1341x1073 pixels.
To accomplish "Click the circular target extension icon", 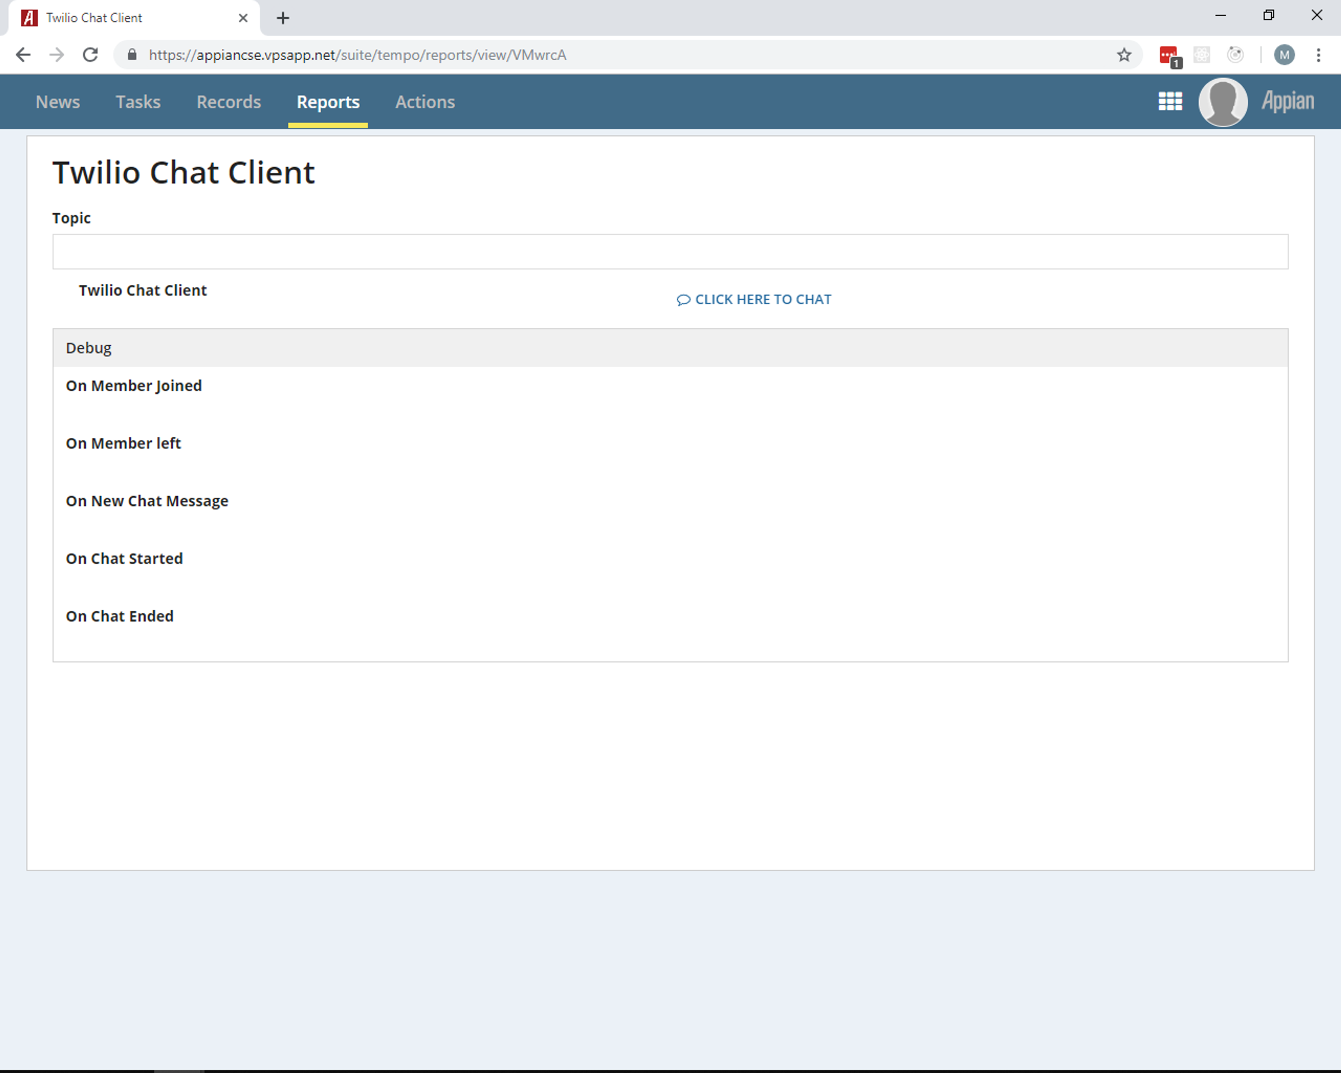I will (x=1235, y=55).
